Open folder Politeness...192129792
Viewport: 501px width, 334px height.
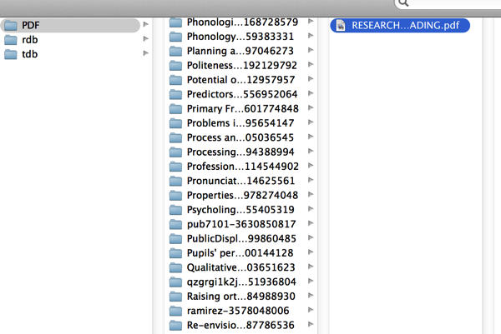241,65
